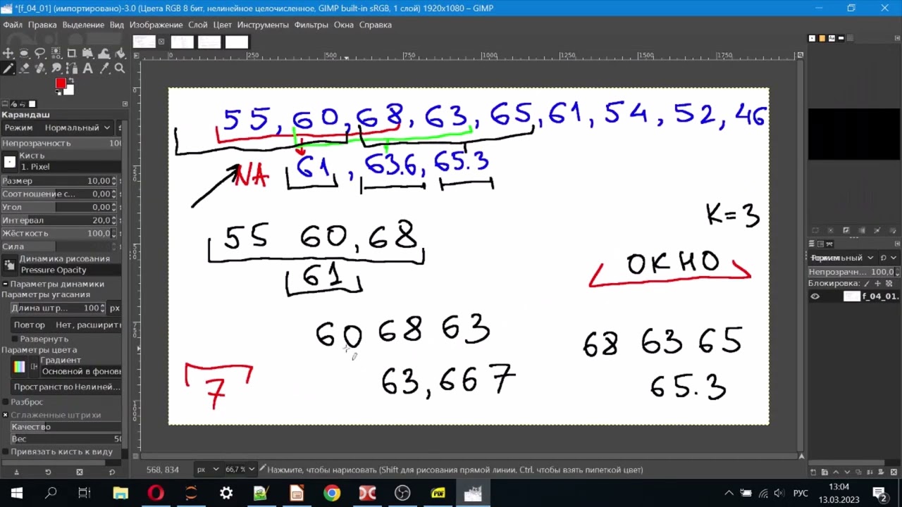Select the Ellipse Select tool
This screenshot has height=507, width=902.
click(x=24, y=53)
